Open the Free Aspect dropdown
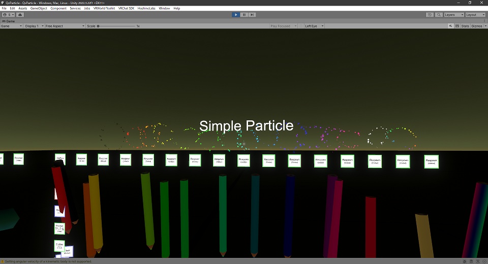The height and width of the screenshot is (264, 488). (65, 26)
